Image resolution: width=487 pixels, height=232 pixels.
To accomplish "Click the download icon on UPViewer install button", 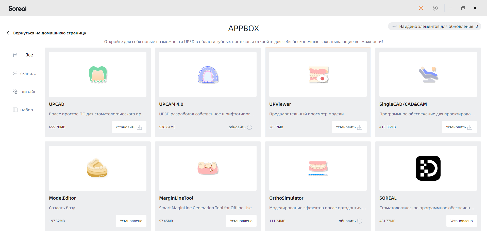I will point(360,127).
